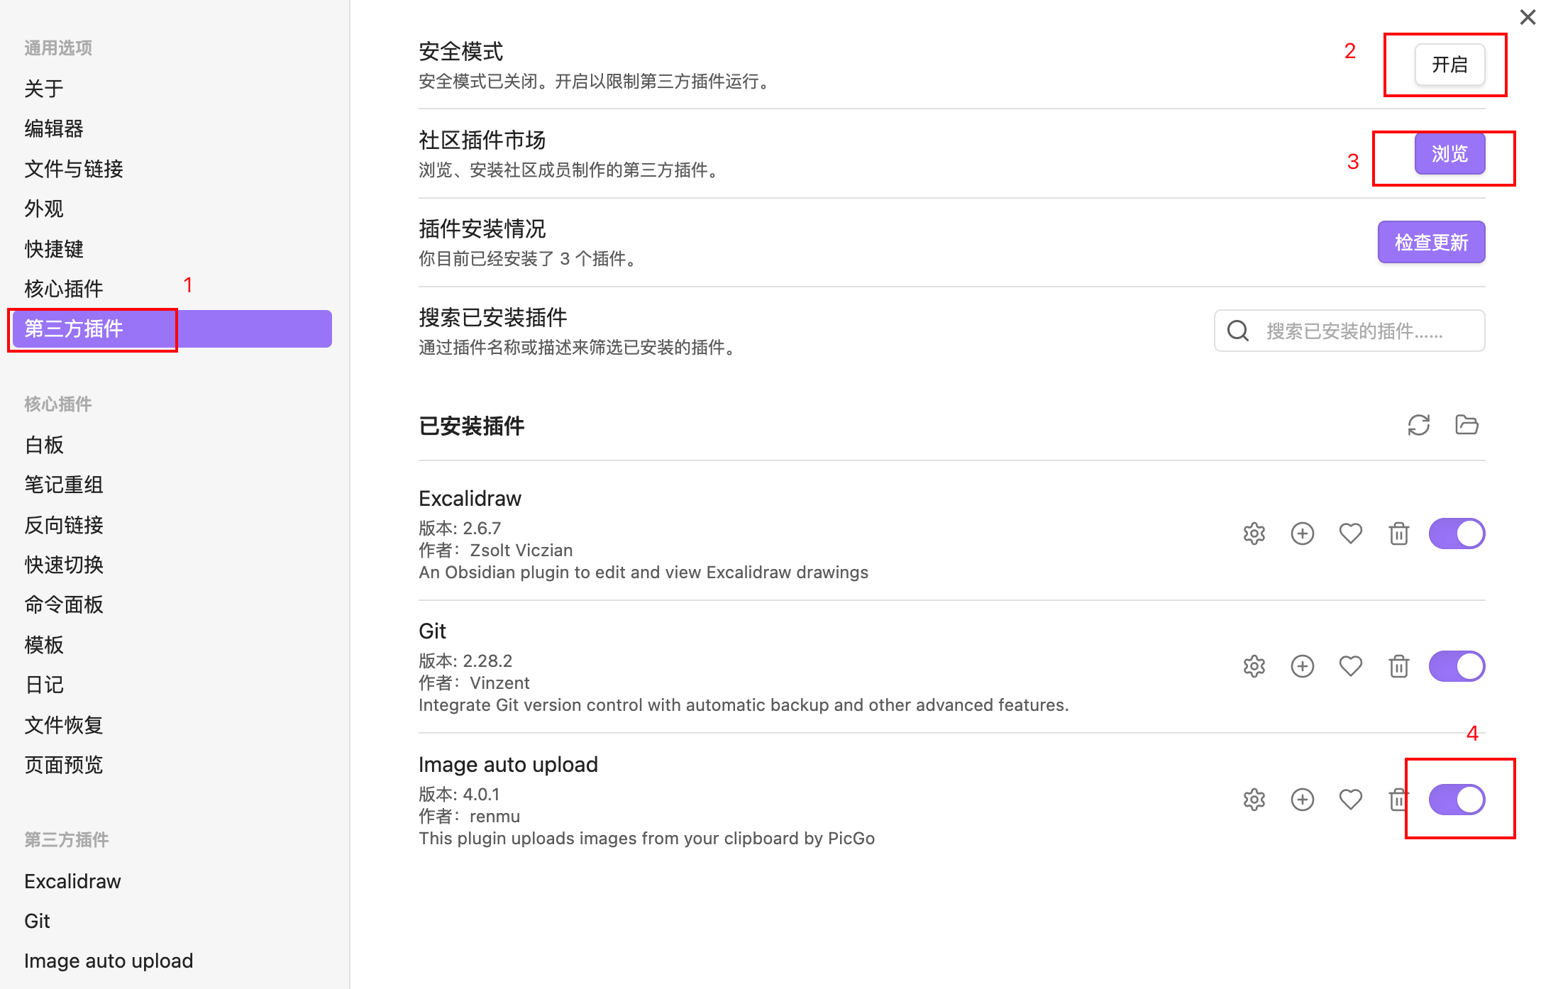Browse community plugins with 浏览 button
Image resolution: width=1541 pixels, height=989 pixels.
(1449, 153)
